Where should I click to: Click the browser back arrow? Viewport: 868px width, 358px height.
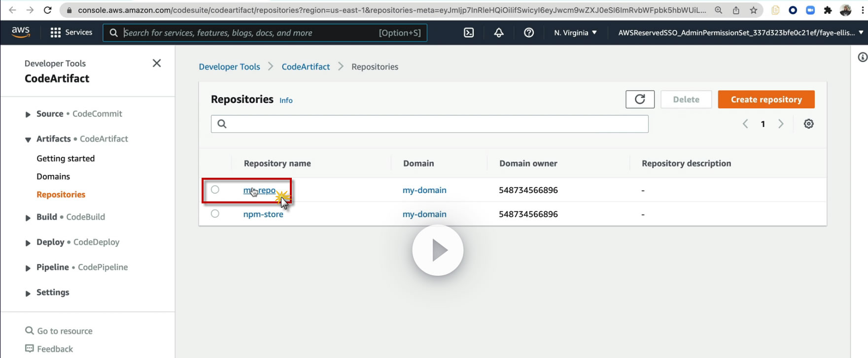coord(13,10)
